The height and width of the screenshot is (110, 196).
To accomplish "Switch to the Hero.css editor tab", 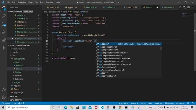I will 168,7.
